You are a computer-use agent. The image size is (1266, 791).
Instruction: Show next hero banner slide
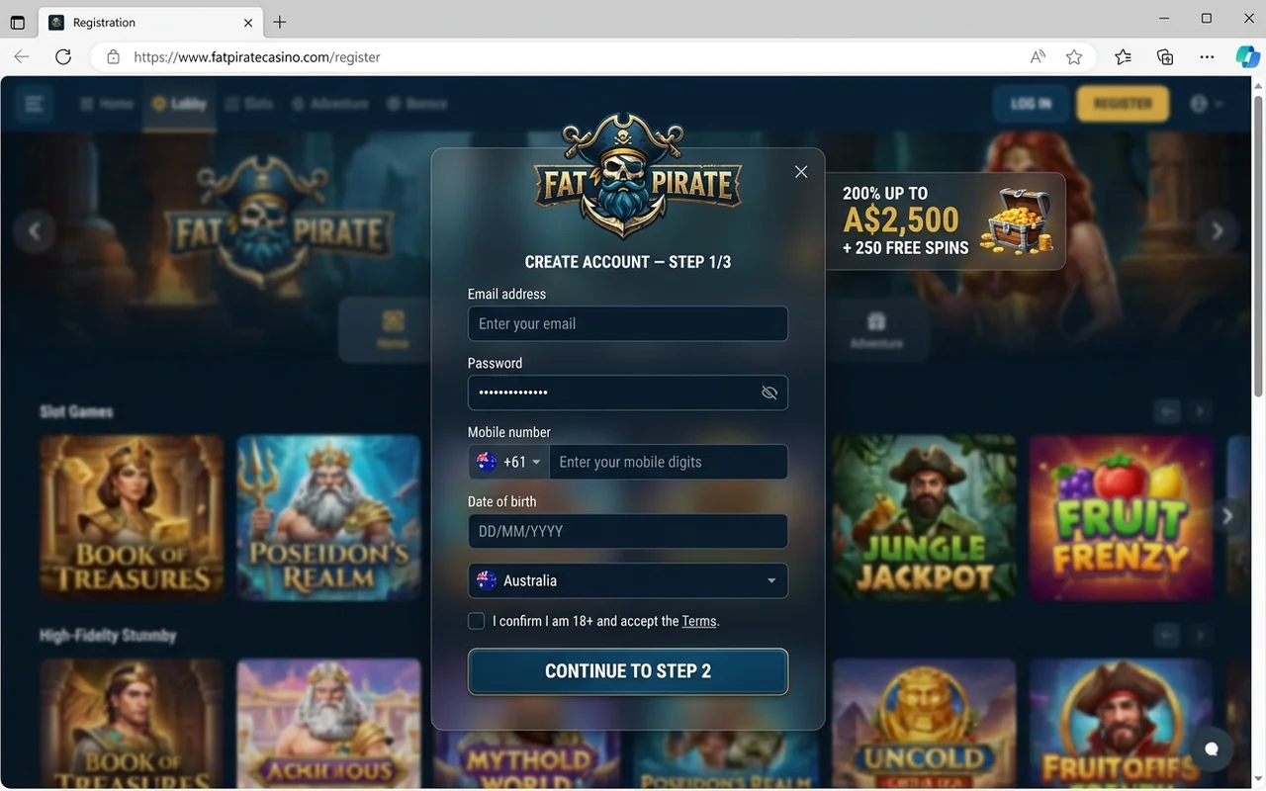[x=1217, y=231]
